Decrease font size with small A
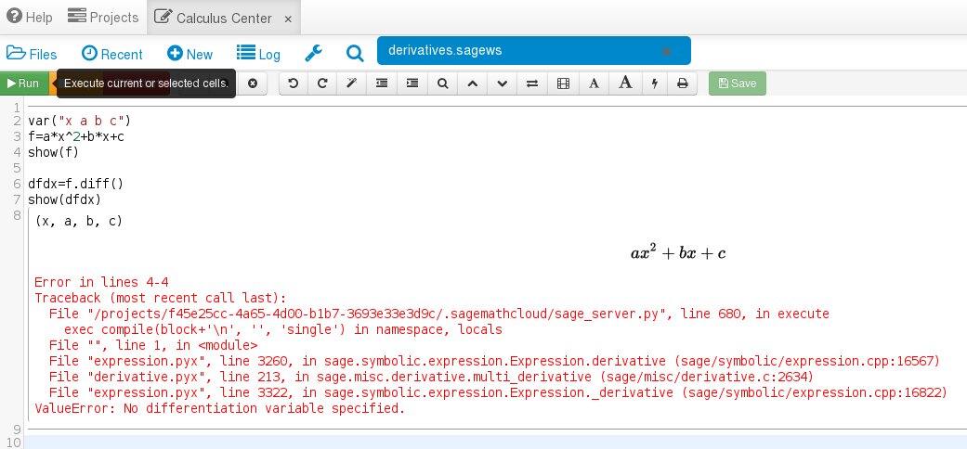This screenshot has width=967, height=449. coord(594,83)
